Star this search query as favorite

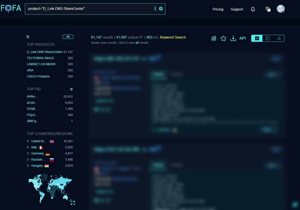tap(223, 38)
